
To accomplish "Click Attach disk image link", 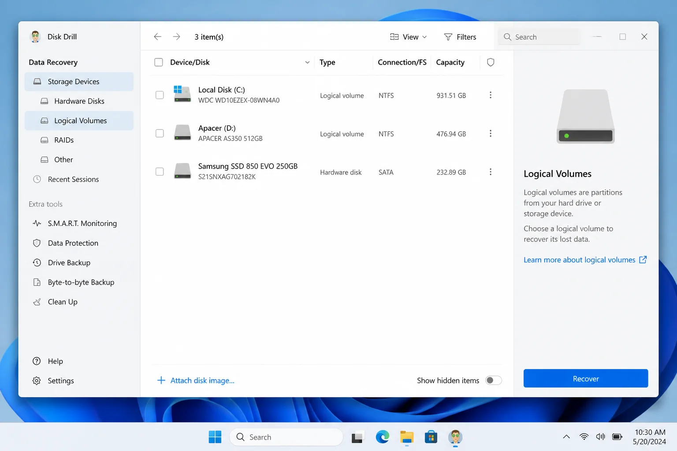I will point(202,381).
